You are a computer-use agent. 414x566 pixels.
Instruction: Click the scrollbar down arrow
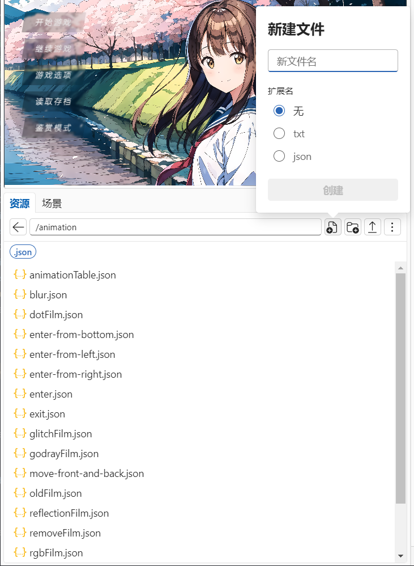pos(400,556)
